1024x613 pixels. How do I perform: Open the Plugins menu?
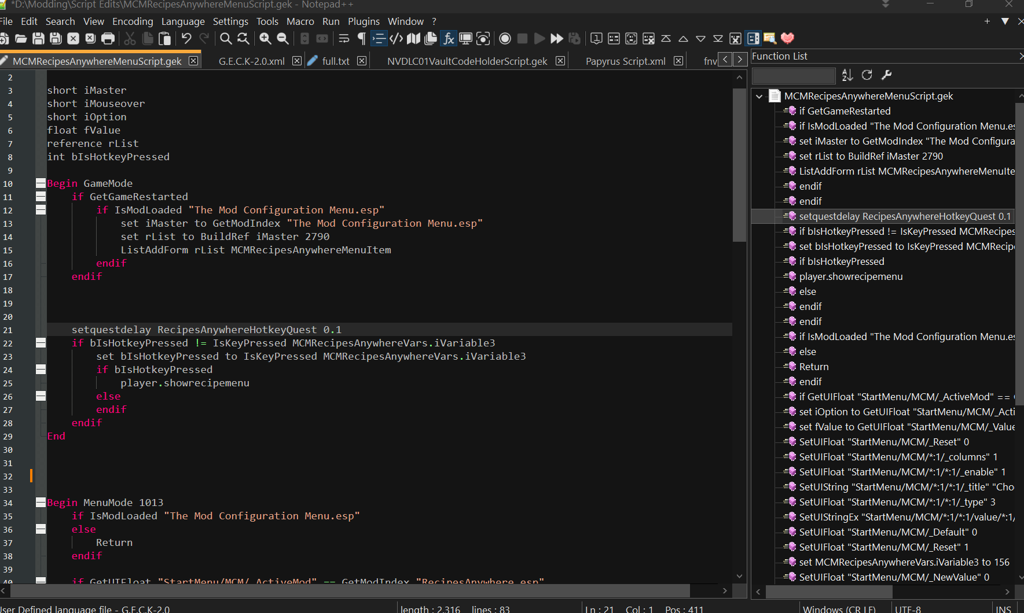(x=364, y=21)
